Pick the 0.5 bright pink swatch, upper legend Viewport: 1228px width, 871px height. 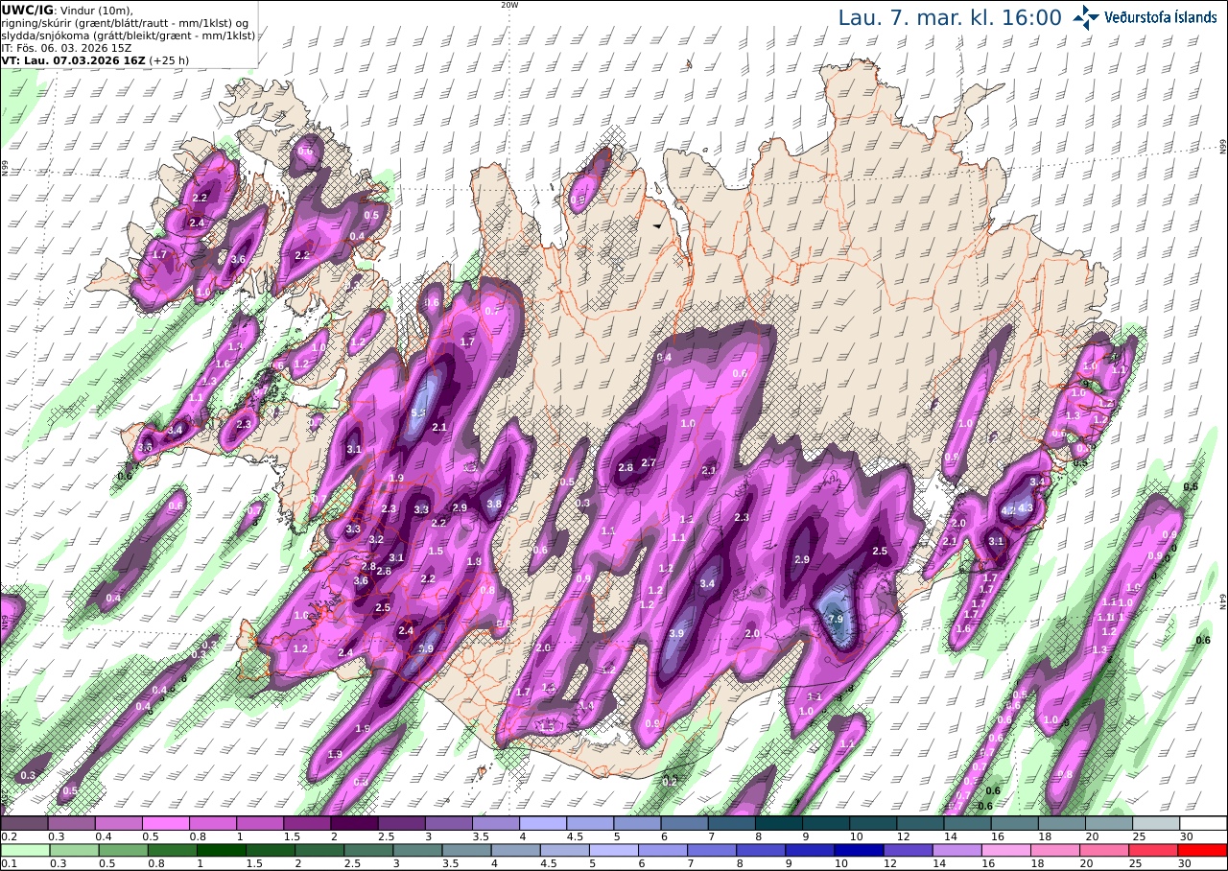165,823
